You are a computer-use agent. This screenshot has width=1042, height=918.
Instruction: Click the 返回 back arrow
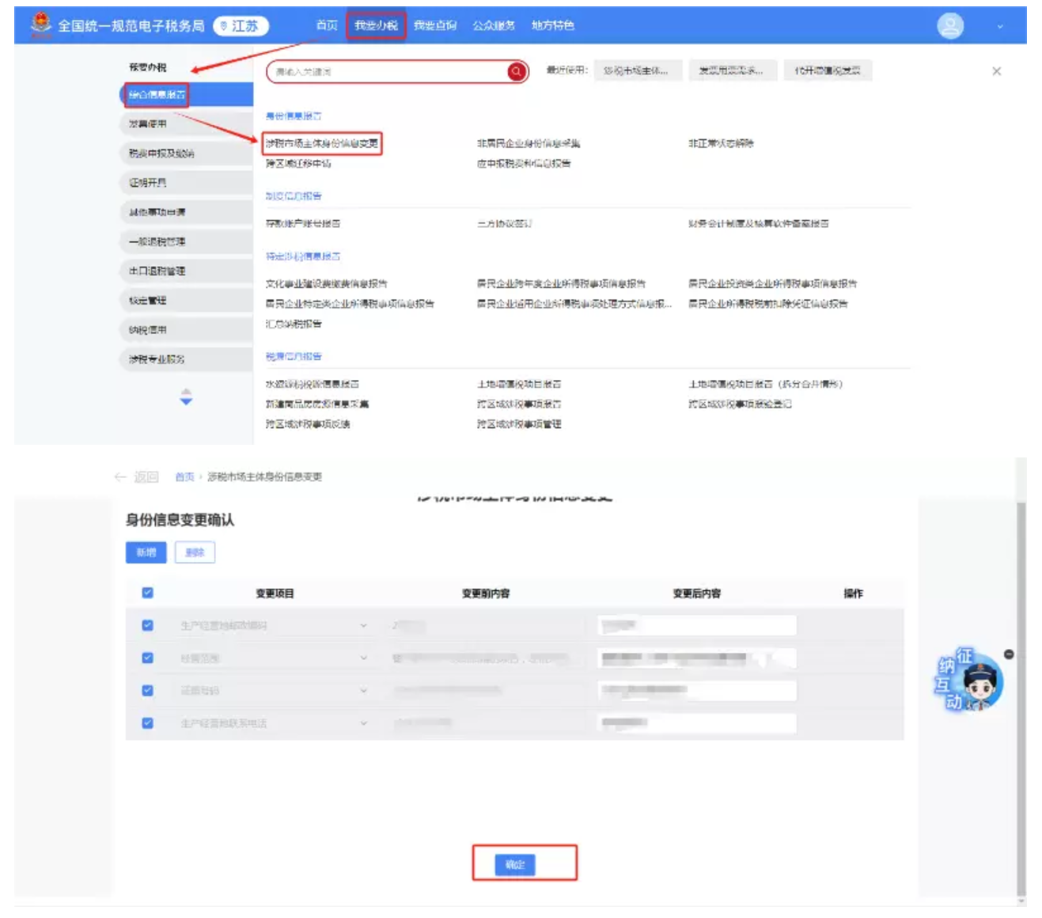point(121,477)
